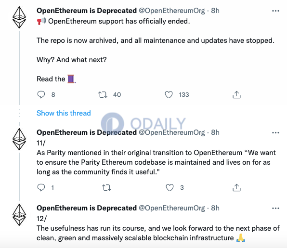287x248 pixels.
Task: Open @OpenEthereumOrg handle on 11/ tweet
Action: (x=172, y=132)
